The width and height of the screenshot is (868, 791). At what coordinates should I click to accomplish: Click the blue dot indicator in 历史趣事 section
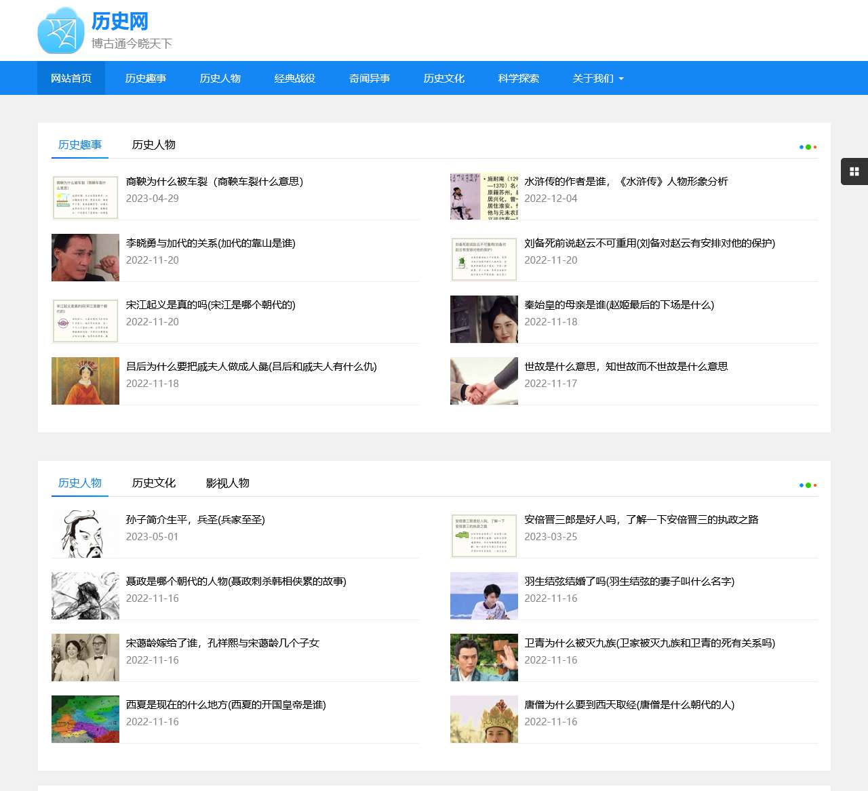[802, 146]
